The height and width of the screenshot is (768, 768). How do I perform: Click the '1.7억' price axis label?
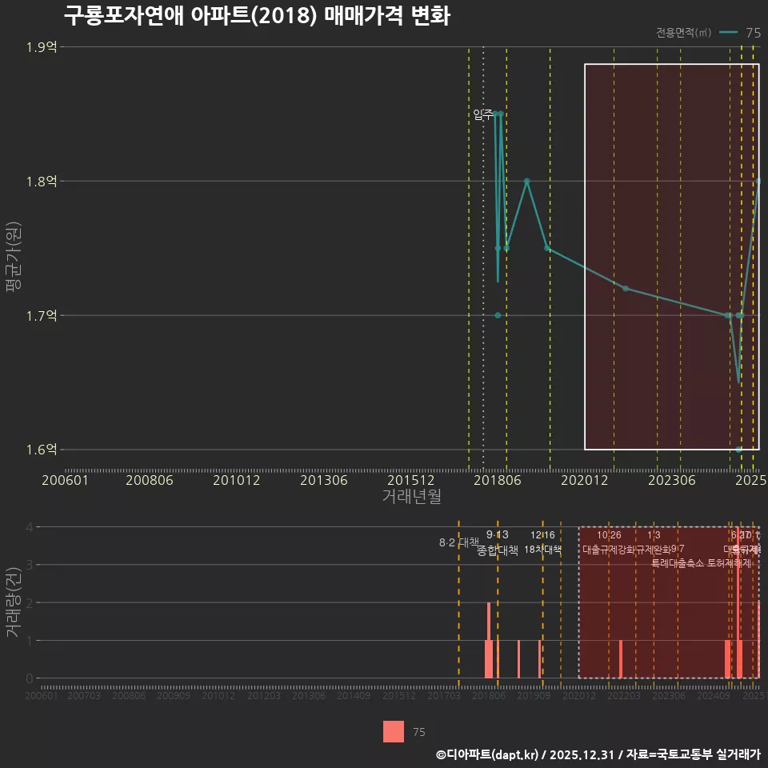[42, 315]
